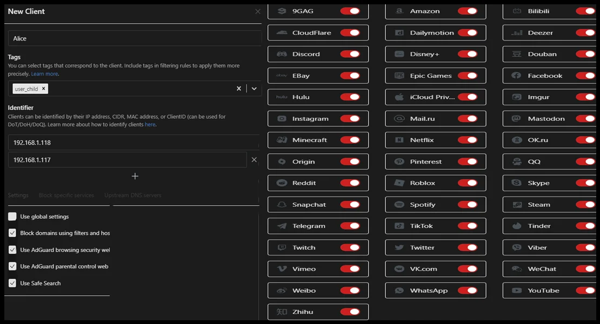Open the Block specific services tab

[66, 195]
